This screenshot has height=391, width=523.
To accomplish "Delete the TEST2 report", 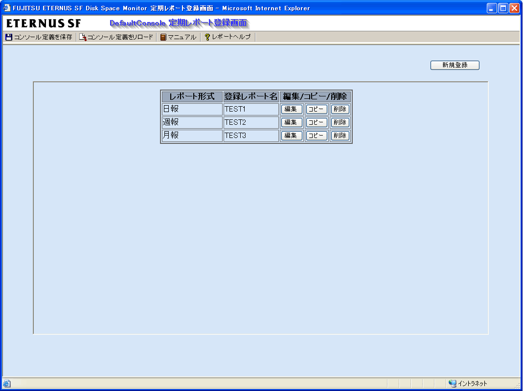I will pyautogui.click(x=340, y=122).
